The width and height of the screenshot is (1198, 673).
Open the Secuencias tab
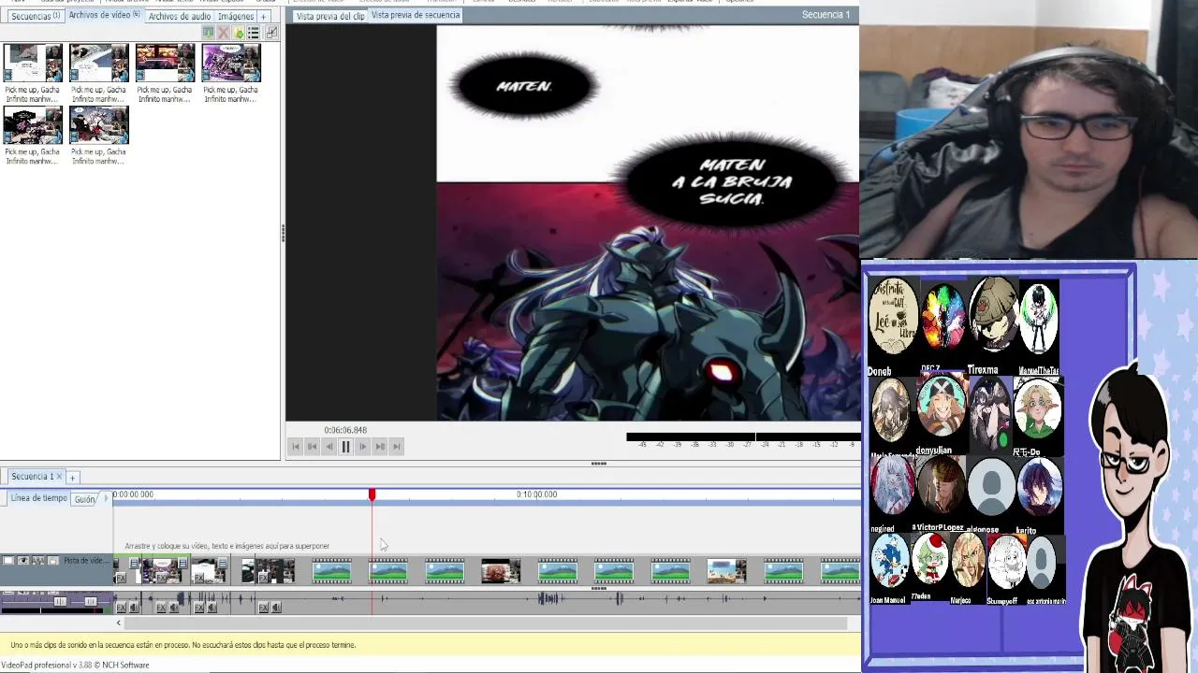pos(36,16)
